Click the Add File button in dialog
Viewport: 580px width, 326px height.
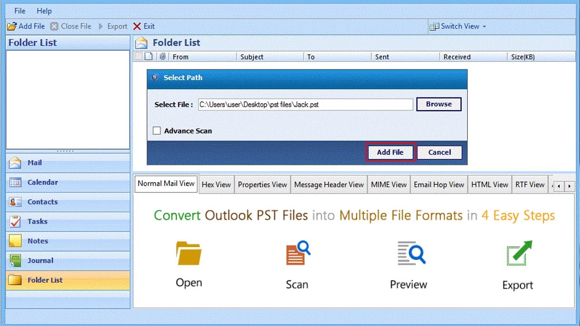[x=390, y=152]
